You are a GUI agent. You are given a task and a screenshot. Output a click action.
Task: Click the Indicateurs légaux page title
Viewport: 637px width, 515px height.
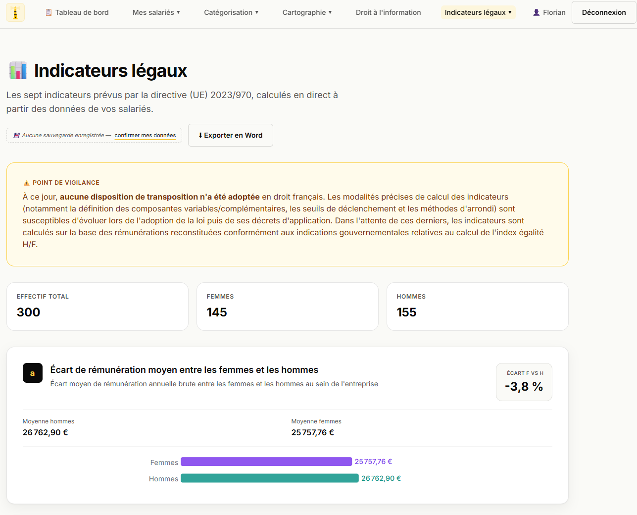tap(110, 71)
